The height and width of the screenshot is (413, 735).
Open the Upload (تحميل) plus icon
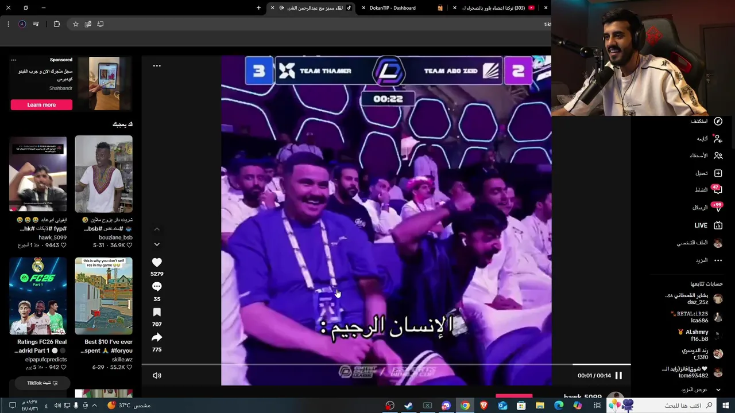[718, 173]
